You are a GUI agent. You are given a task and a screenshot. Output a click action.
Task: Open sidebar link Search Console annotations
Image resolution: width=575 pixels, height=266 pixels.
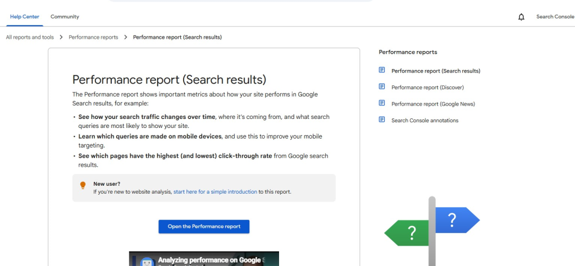[x=425, y=121]
